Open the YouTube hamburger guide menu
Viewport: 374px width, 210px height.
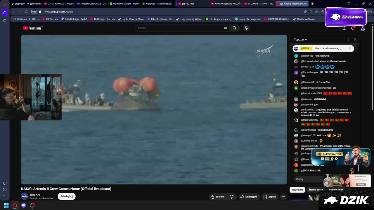[x=17, y=28]
